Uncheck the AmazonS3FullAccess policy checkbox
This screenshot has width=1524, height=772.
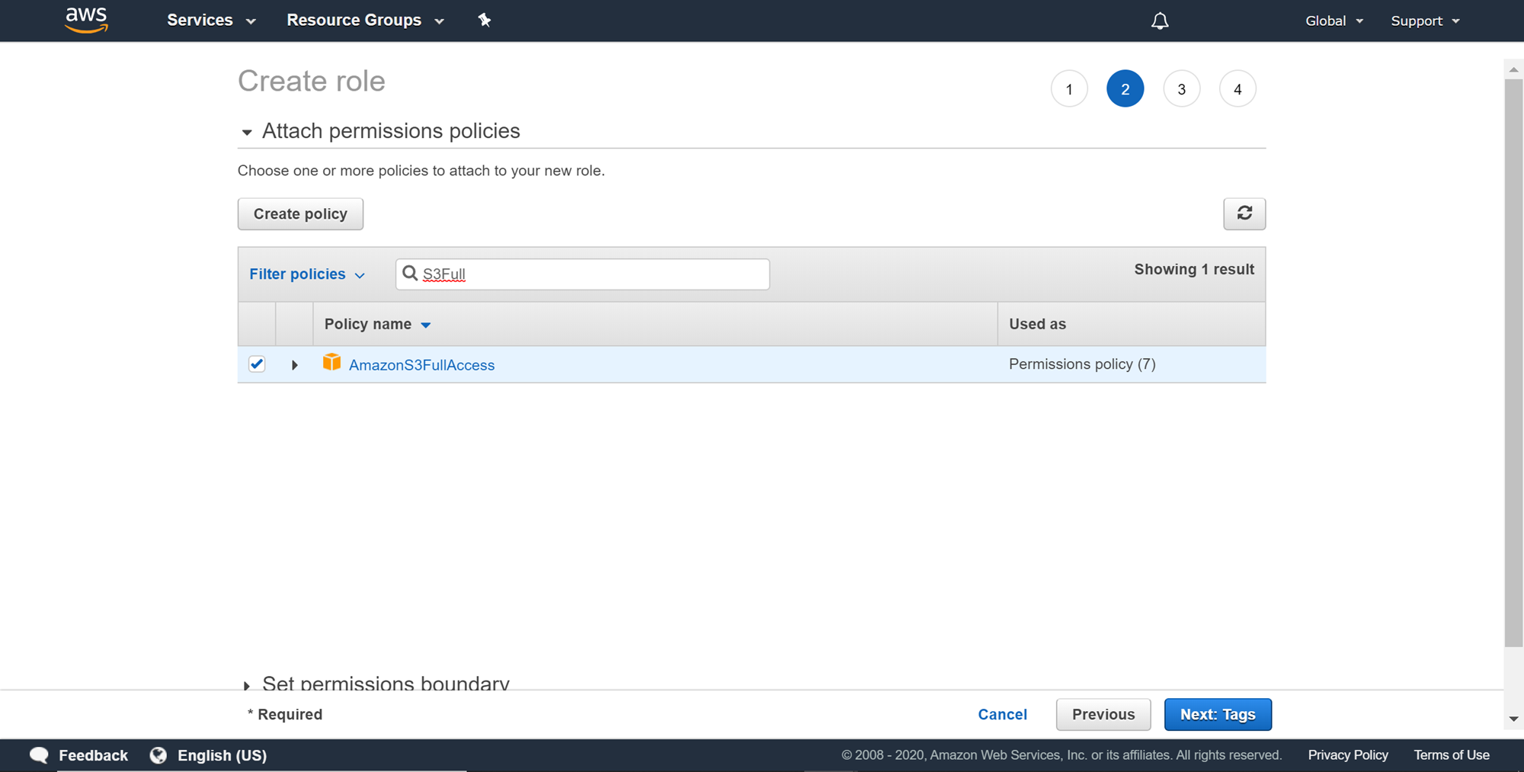(257, 364)
